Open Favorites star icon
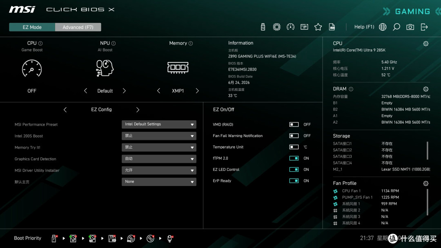 coord(318,27)
